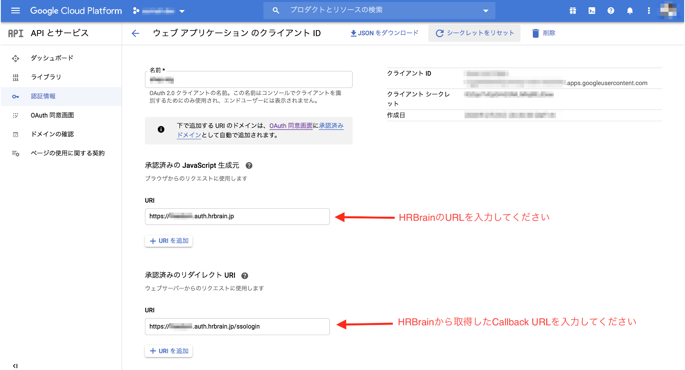Open the hamburger navigation menu
The height and width of the screenshot is (370, 685).
(x=16, y=11)
